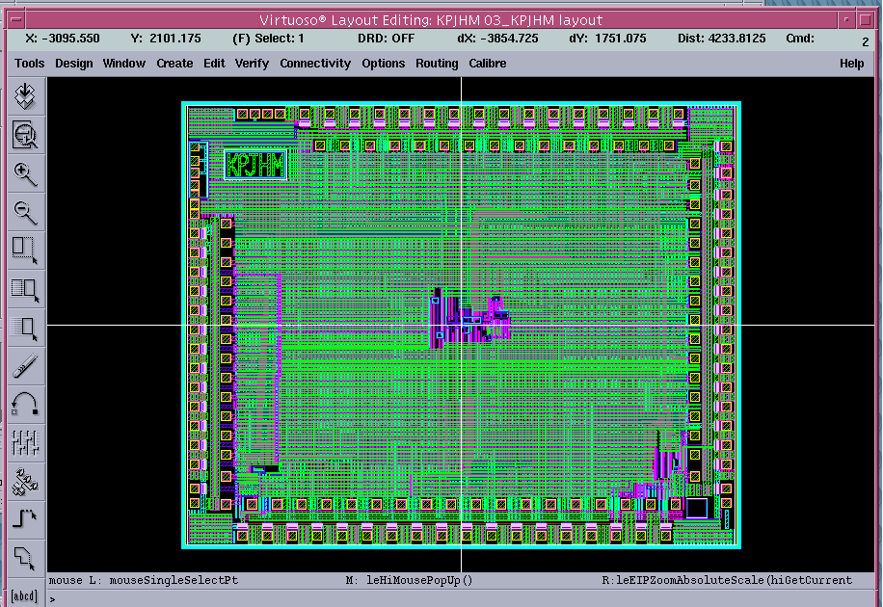The height and width of the screenshot is (607, 883).
Task: Click the X: -3095.550 coordinate readout
Action: click(x=63, y=39)
